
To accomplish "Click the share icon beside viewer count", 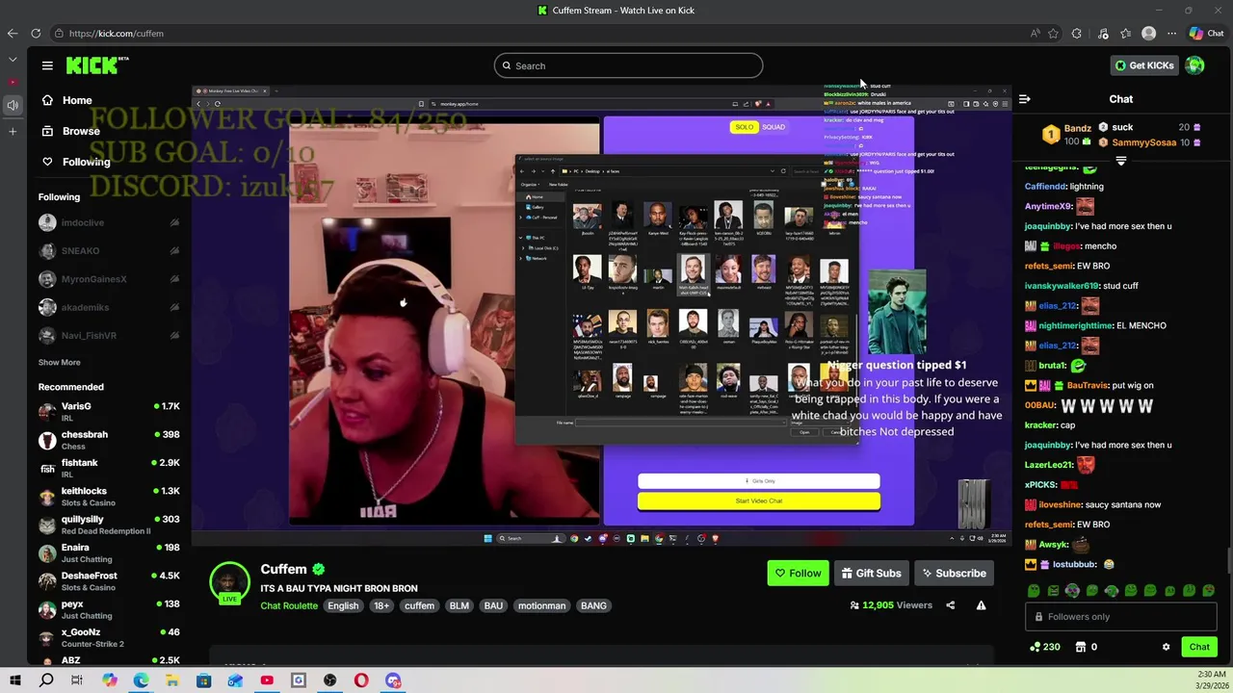I will (951, 605).
